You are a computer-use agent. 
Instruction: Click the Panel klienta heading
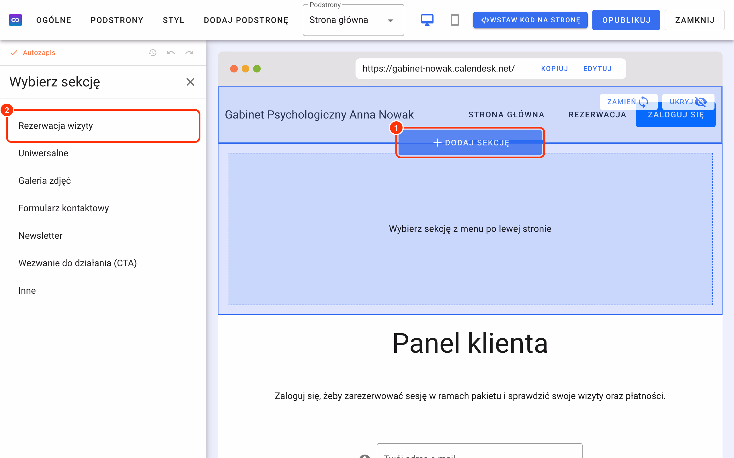tap(470, 343)
